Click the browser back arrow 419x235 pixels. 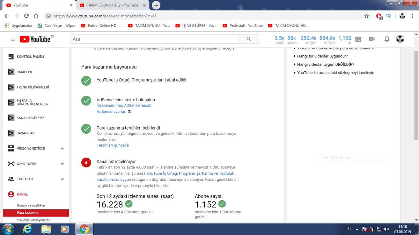point(7,16)
